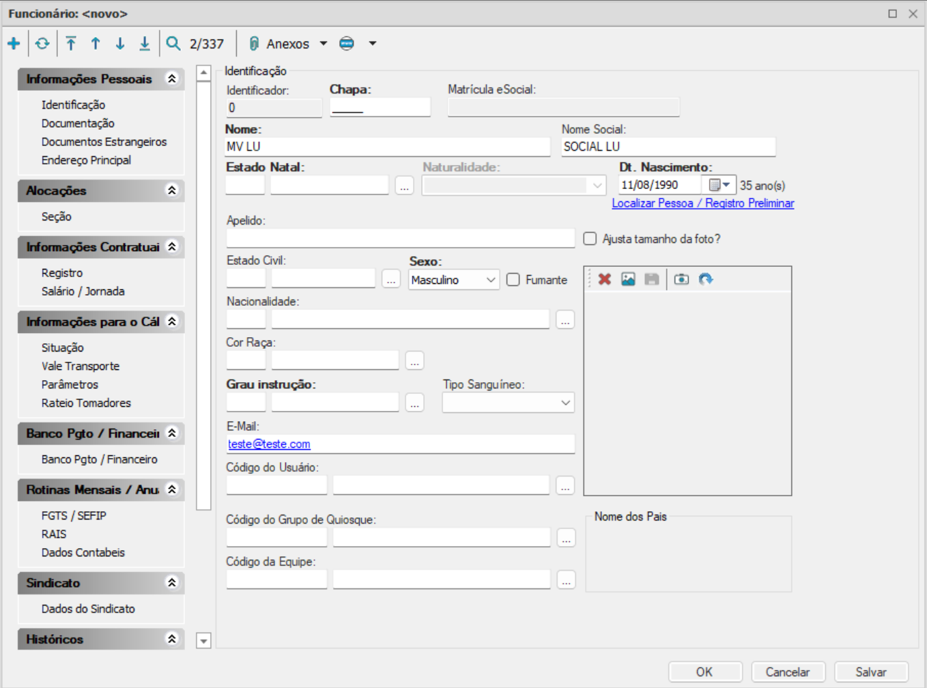Click the refresh record icon
This screenshot has width=927, height=688.
pyautogui.click(x=42, y=44)
